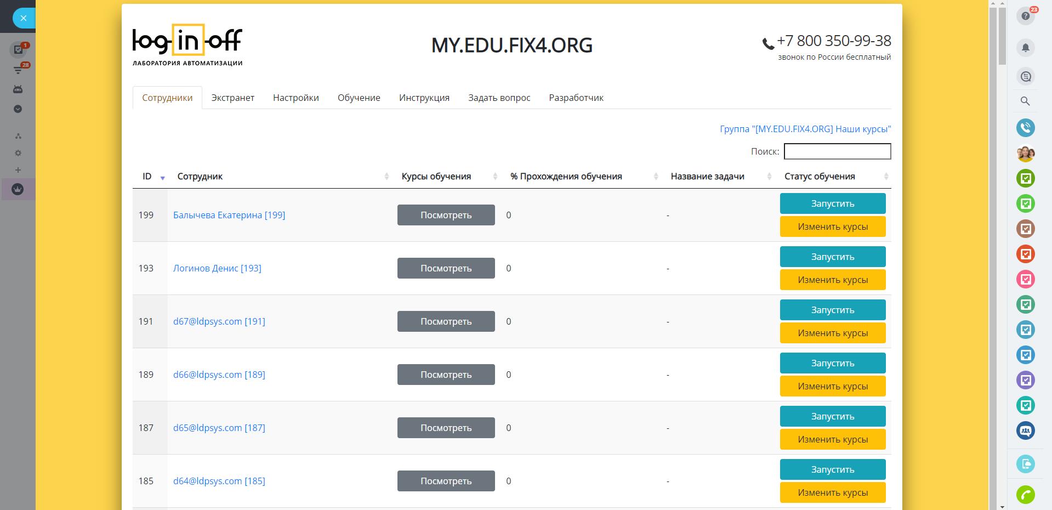Click the search magnifier in right panel
The height and width of the screenshot is (510, 1052).
coord(1025,101)
